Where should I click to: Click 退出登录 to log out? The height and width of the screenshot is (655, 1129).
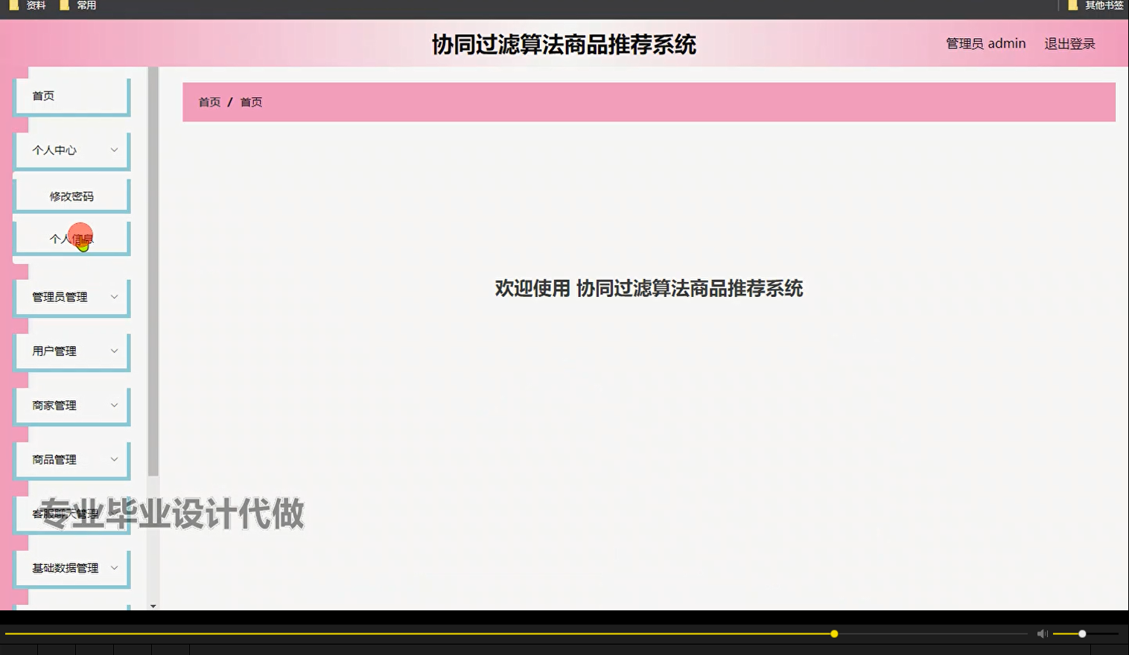click(x=1069, y=43)
